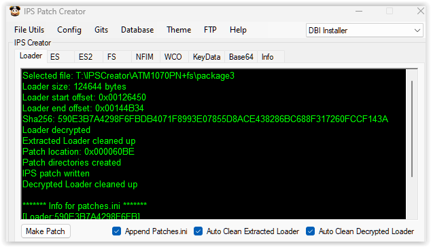Open the Base64 tab
Image resolution: width=431 pixels, height=247 pixels.
241,57
